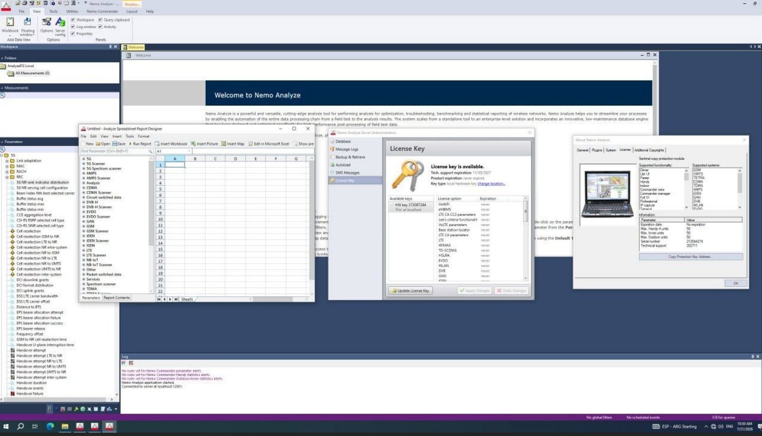This screenshot has width=762, height=436.
Task: Click Copy Protection Key Address button
Action: tap(691, 257)
